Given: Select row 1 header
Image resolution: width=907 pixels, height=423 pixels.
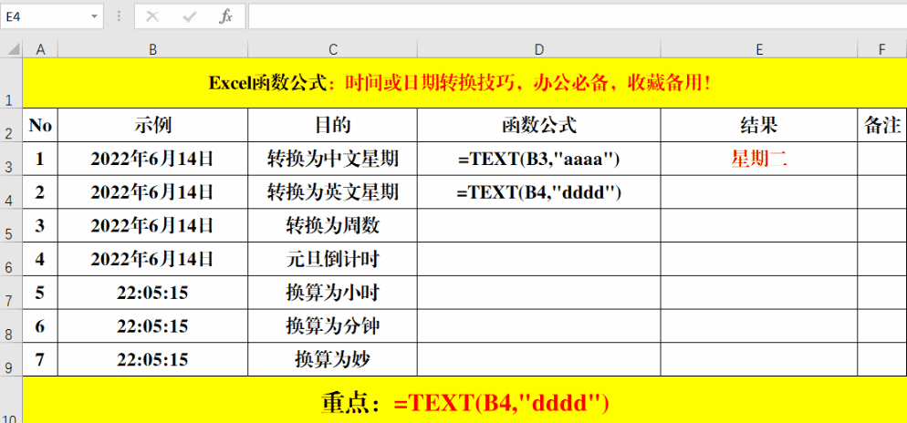Looking at the screenshot, I should [x=12, y=83].
